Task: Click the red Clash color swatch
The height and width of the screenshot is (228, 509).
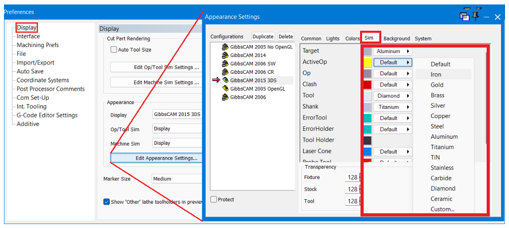Action: (x=367, y=85)
